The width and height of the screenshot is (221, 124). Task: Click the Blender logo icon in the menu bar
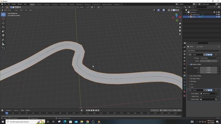pos(2,4)
